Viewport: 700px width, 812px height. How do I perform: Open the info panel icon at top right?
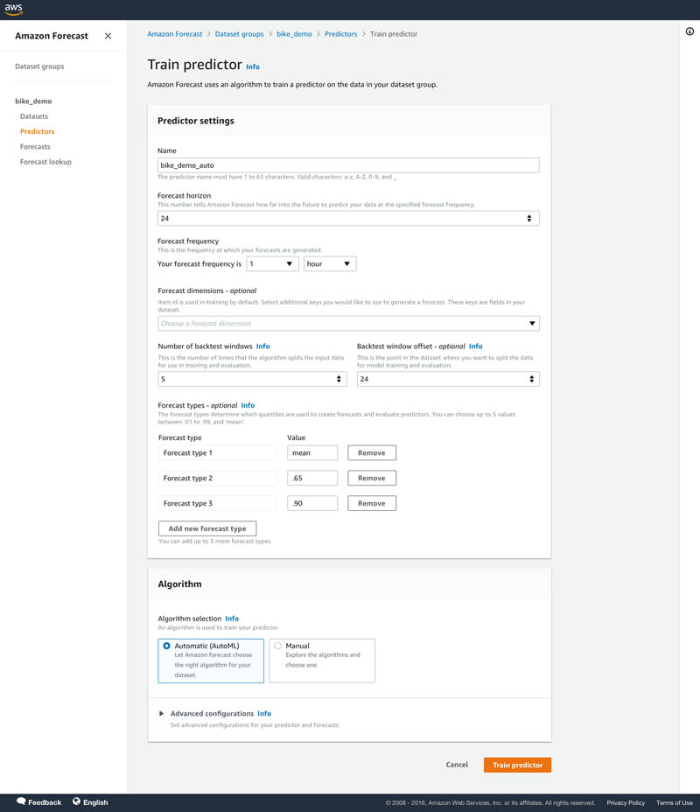689,31
